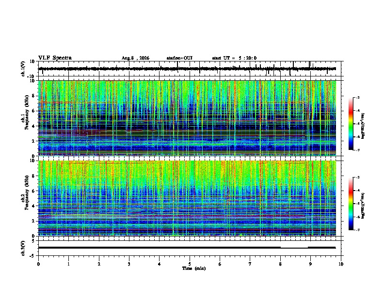Click the ch.1(V) waveform trace panel
Screen dimensions: 384x296
(x=191, y=69)
